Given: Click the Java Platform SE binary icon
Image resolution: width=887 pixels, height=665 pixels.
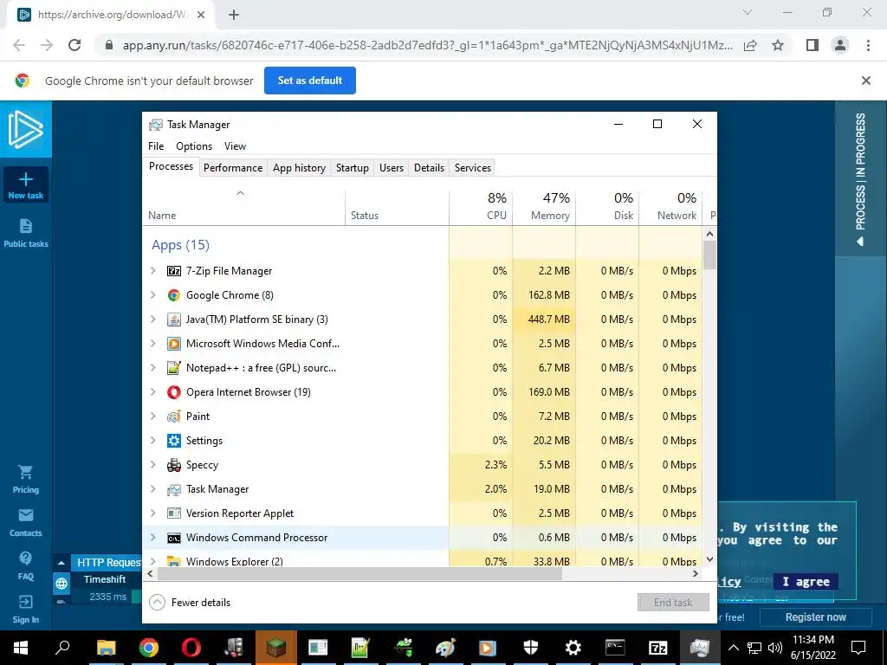Looking at the screenshot, I should pos(173,320).
